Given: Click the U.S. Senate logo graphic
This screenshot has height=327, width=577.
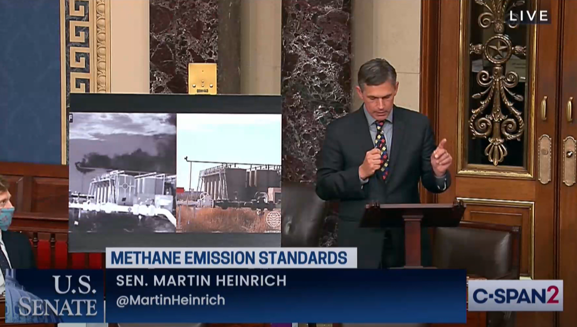Looking at the screenshot, I should coord(55,296).
